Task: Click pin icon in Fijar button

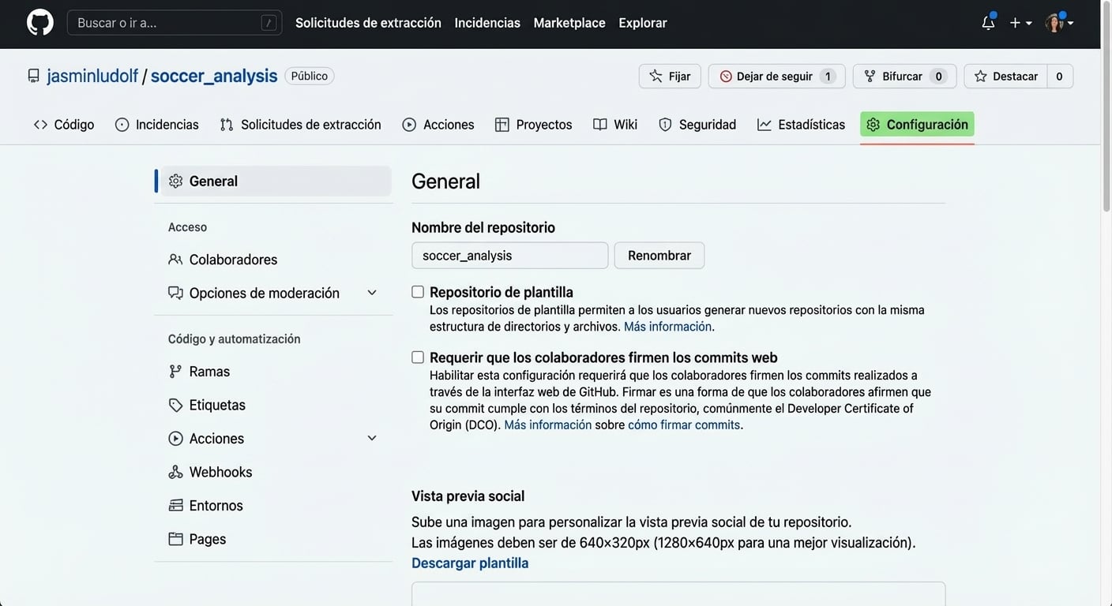Action: [656, 77]
